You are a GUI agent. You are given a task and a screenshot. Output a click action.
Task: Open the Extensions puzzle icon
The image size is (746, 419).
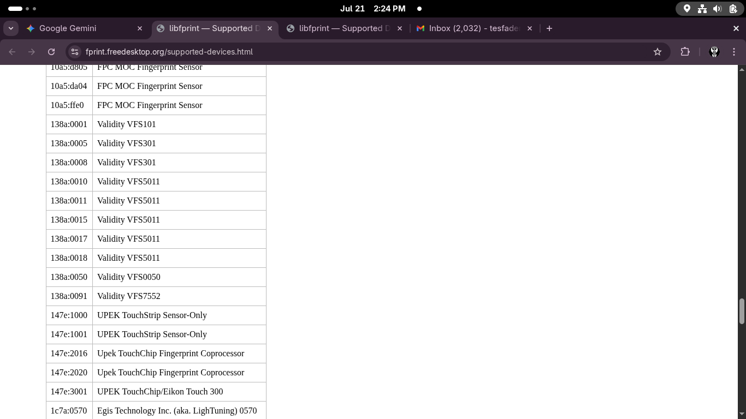pos(685,52)
